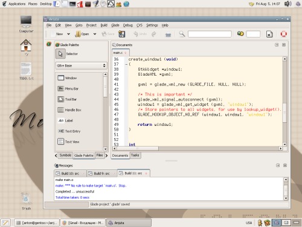Click the new document page icon
Viewport: 302px width, 227px height.
(269, 34)
